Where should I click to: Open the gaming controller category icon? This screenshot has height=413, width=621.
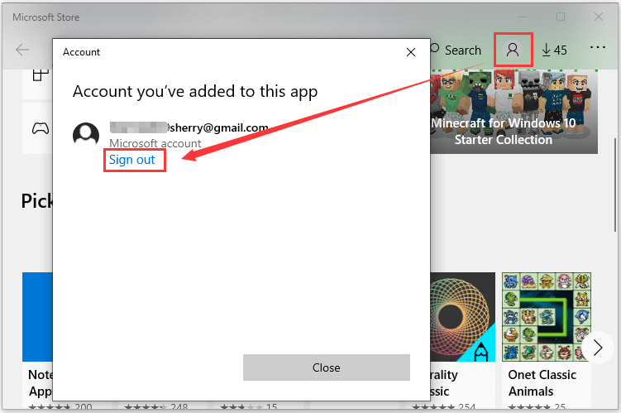point(41,128)
